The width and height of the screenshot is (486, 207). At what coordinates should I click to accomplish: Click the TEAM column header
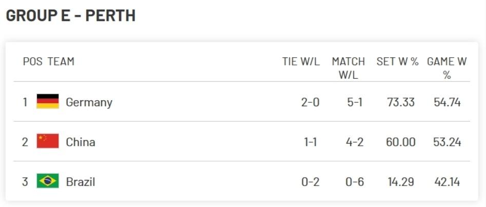[61, 62]
